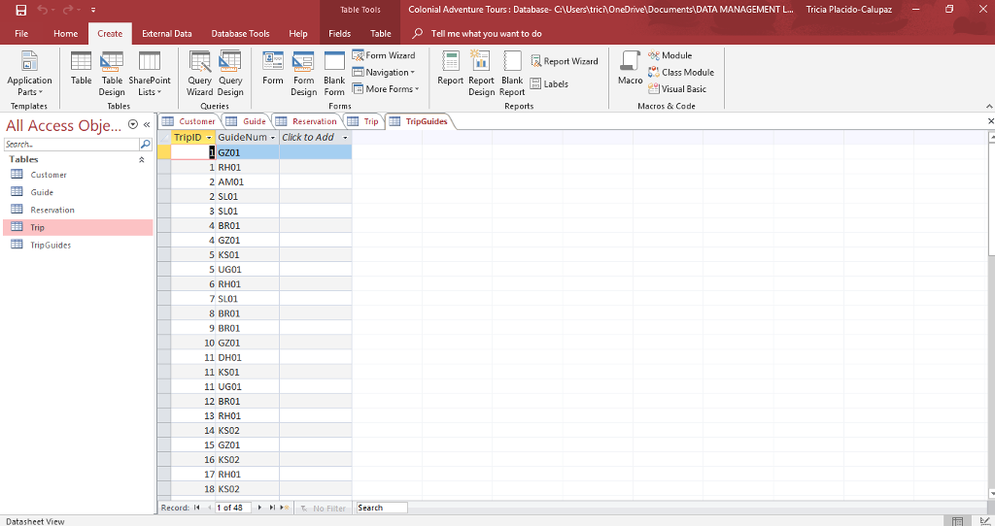
Task: Open the Customer table in navigation pane
Action: tap(49, 175)
